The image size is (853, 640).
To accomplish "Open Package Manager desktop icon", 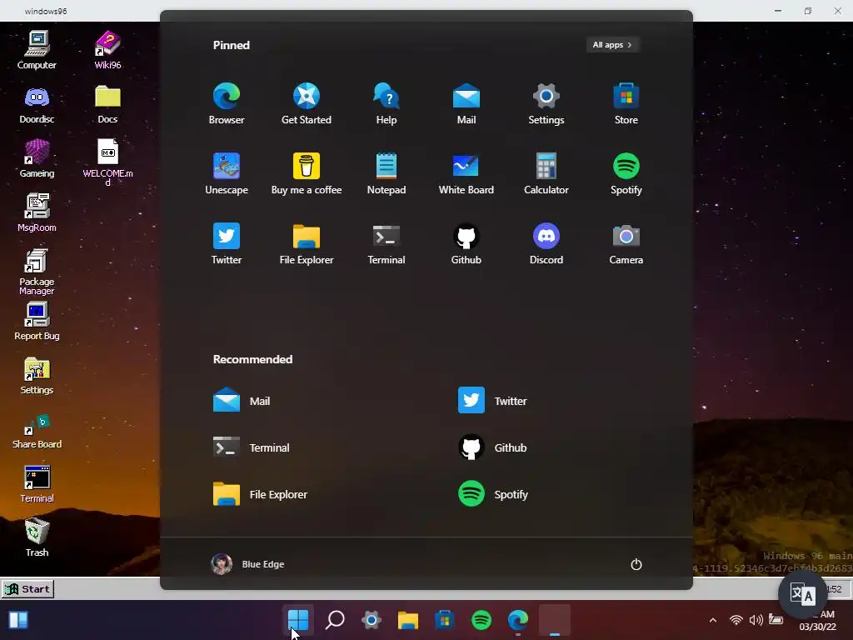I will pos(37,272).
